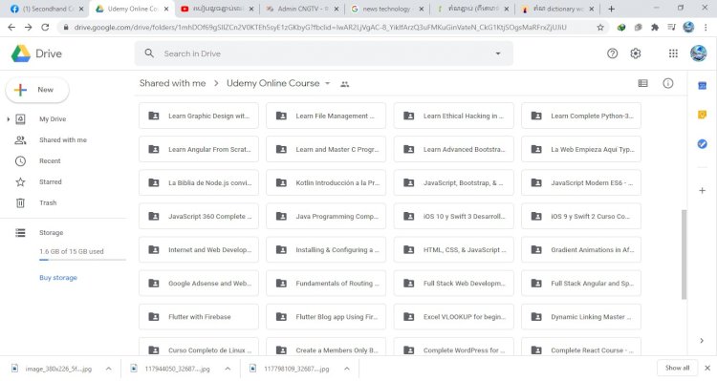This screenshot has height=381, width=717.
Task: Open Keep notes in side panel
Action: click(703, 115)
